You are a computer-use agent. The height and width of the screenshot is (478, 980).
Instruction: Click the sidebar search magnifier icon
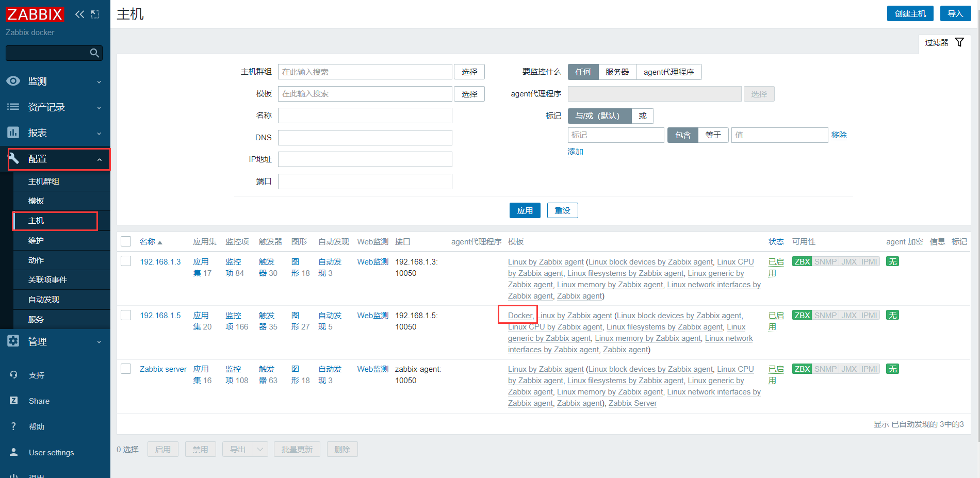point(94,53)
